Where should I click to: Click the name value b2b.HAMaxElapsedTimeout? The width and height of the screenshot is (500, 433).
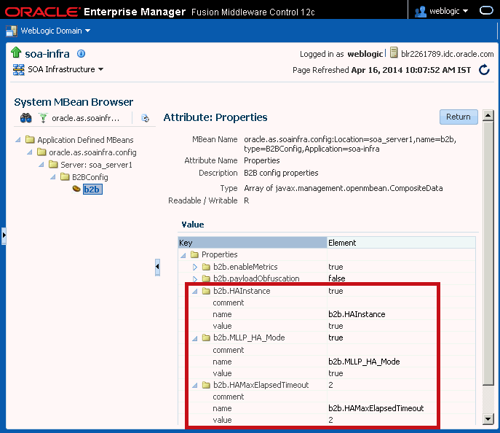(x=376, y=408)
